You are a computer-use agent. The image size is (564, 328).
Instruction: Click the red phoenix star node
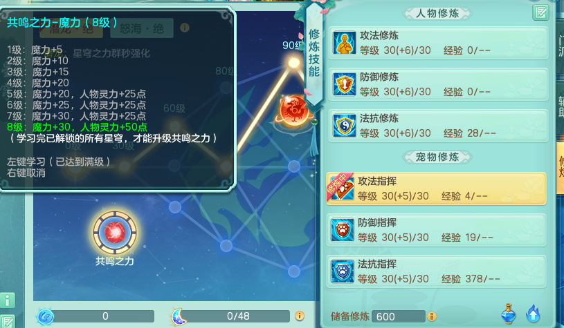[x=293, y=111]
